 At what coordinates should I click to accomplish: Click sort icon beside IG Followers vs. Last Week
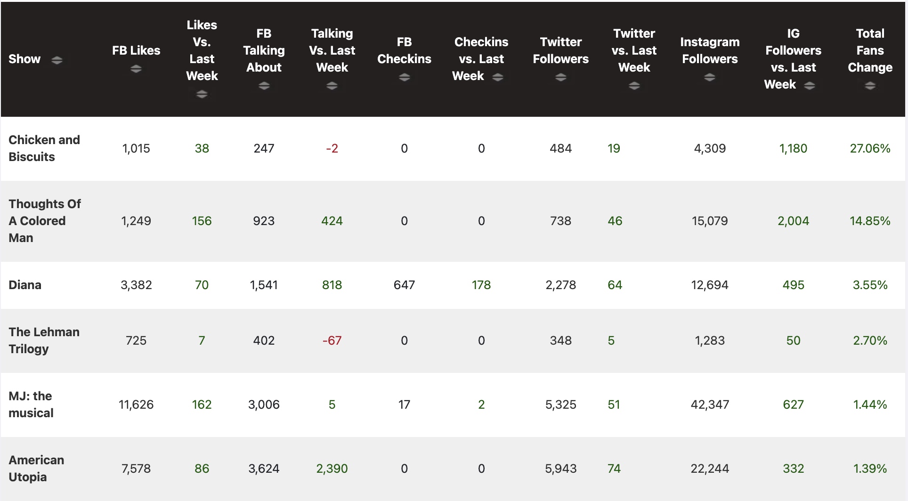(x=810, y=85)
